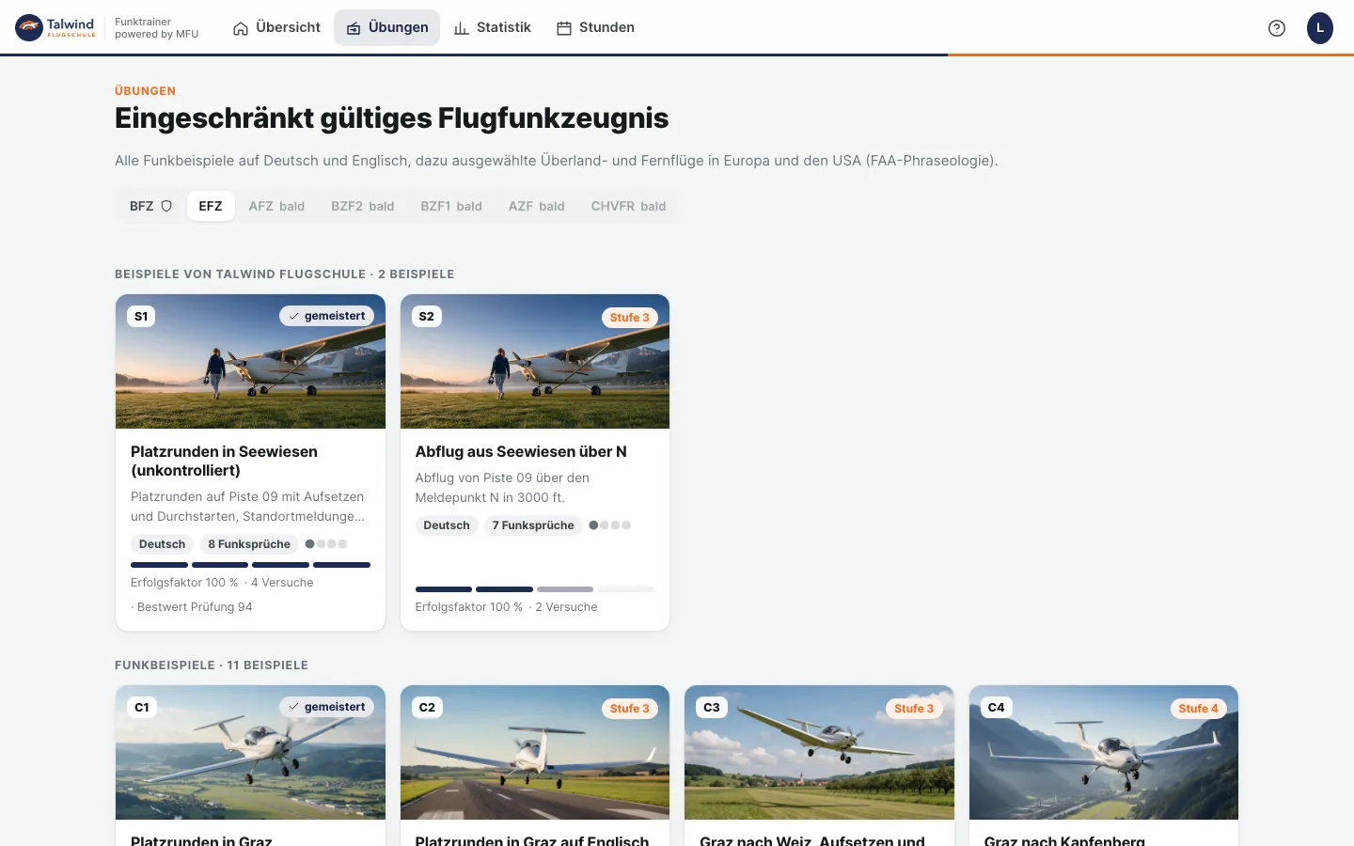
Task: Open the S1 card thumbnail image
Action: coord(250,362)
